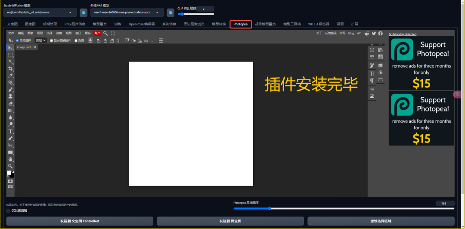Screen dimensions: 465x229
Task: Open the CSS panel icon
Action: coord(372,89)
